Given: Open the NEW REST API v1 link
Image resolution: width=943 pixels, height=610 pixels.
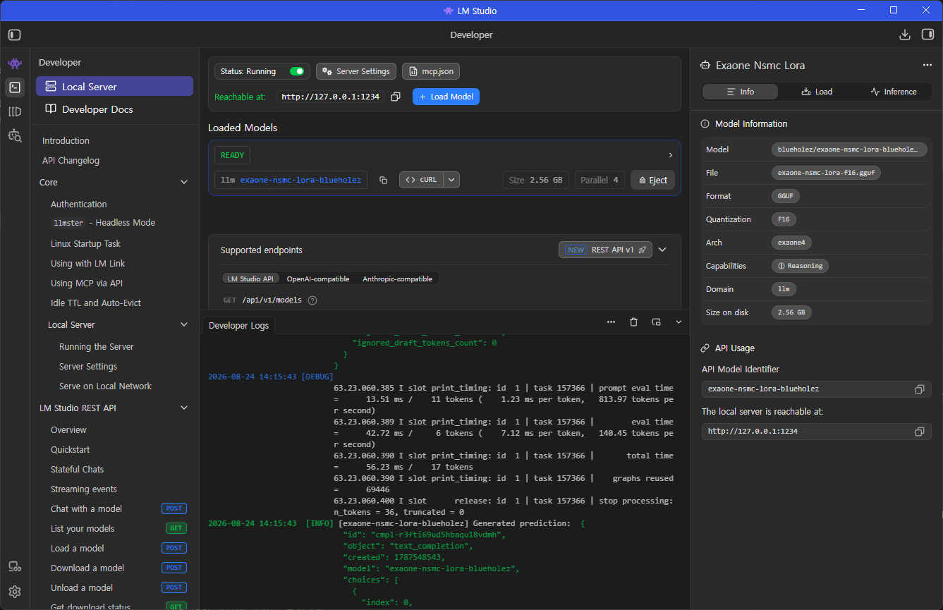Looking at the screenshot, I should click(x=605, y=250).
